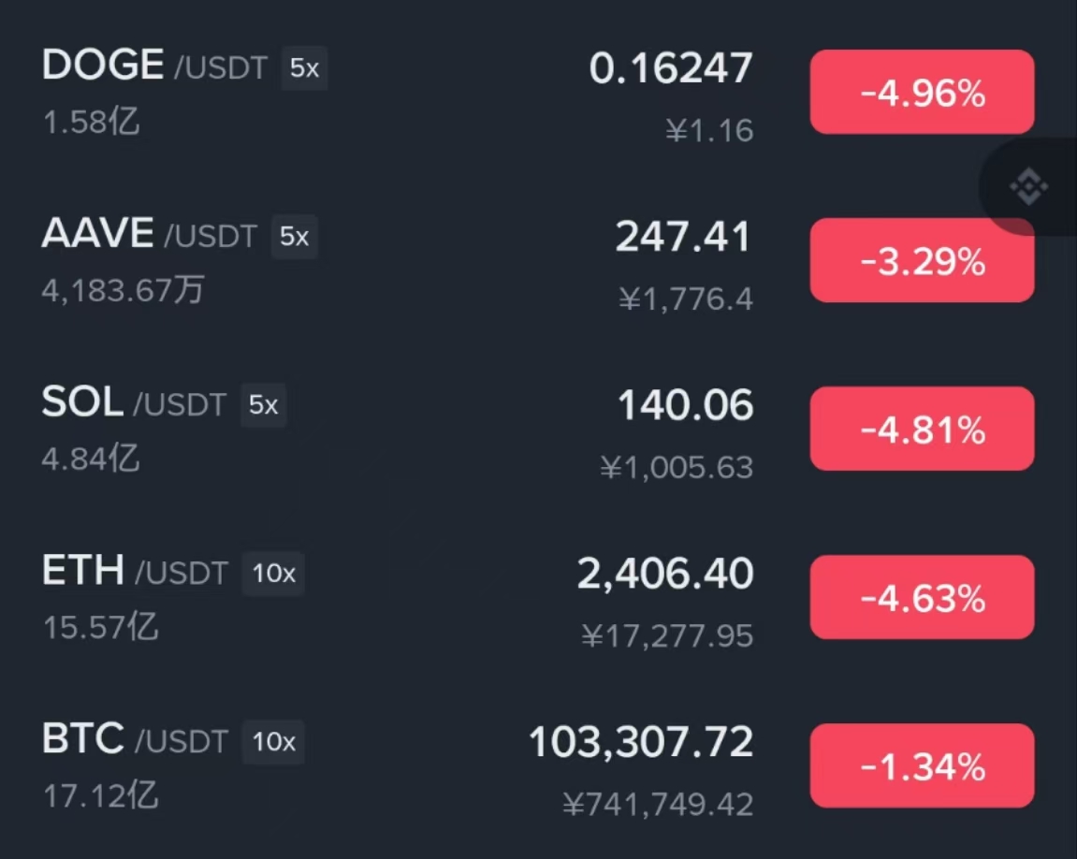Image resolution: width=1077 pixels, height=859 pixels.
Task: Open the AAVE/USDT trading pair
Action: (x=539, y=260)
